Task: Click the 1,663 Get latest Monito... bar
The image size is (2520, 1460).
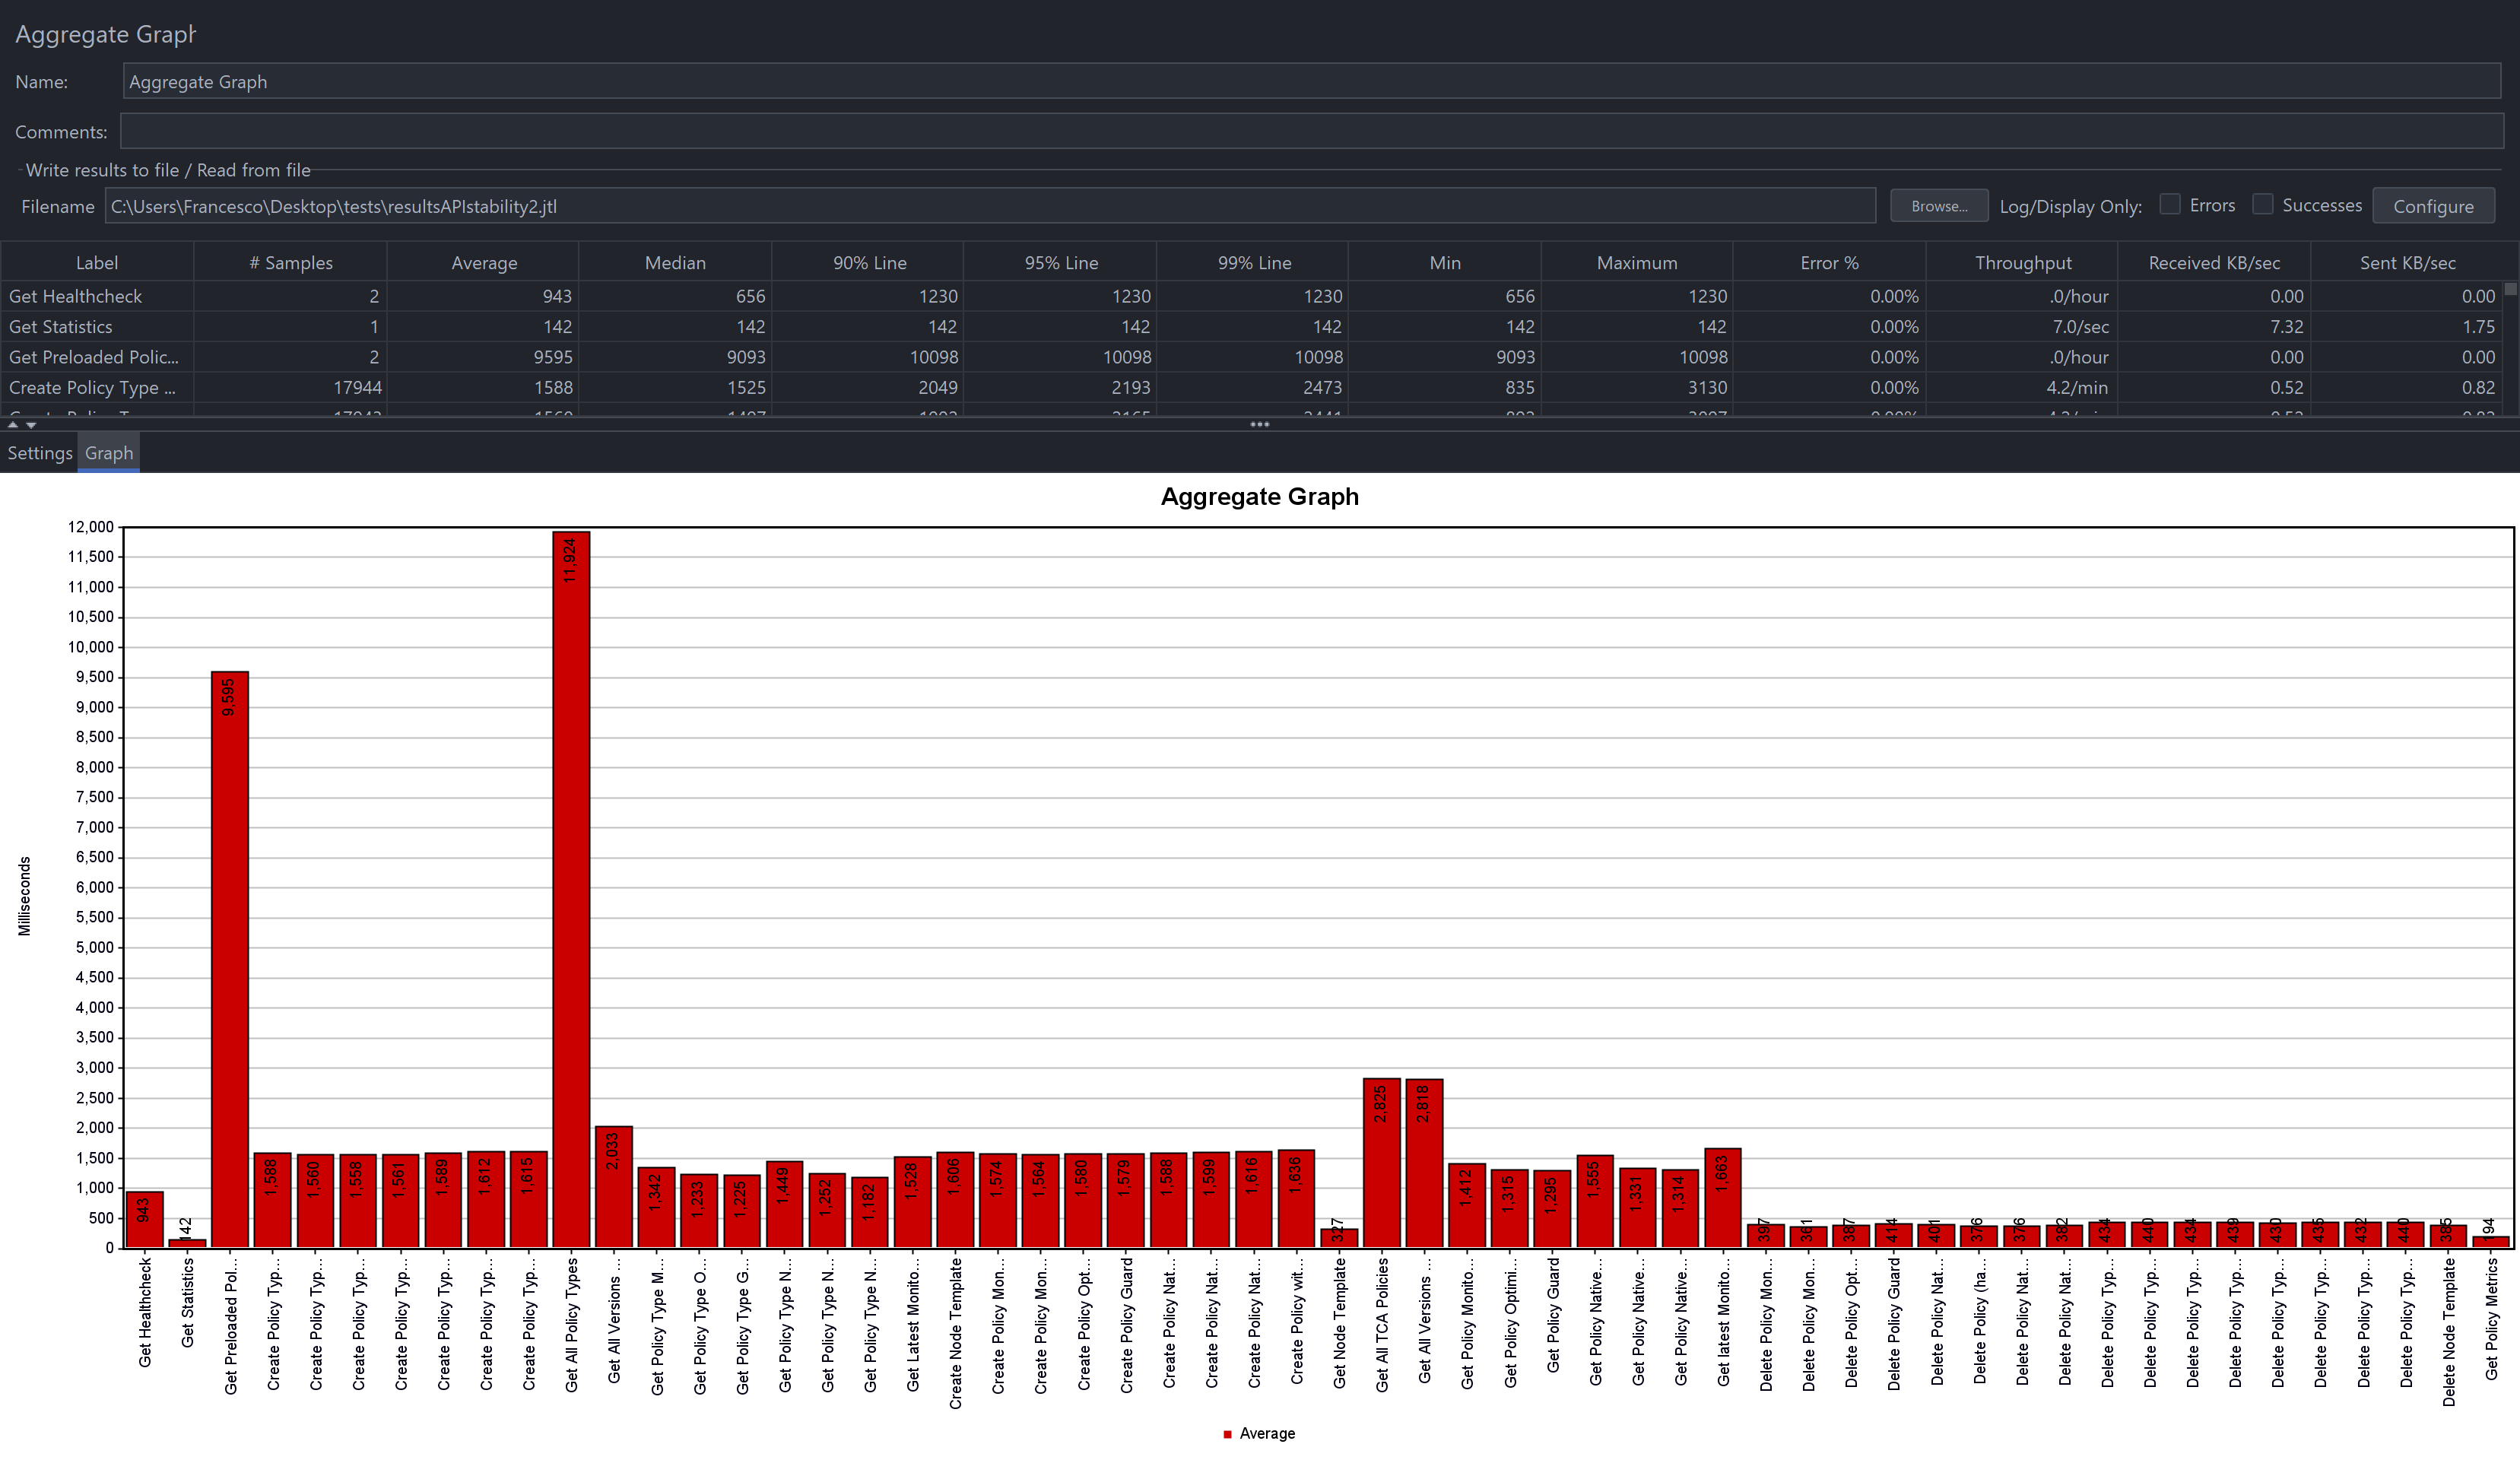Action: [x=1722, y=1197]
